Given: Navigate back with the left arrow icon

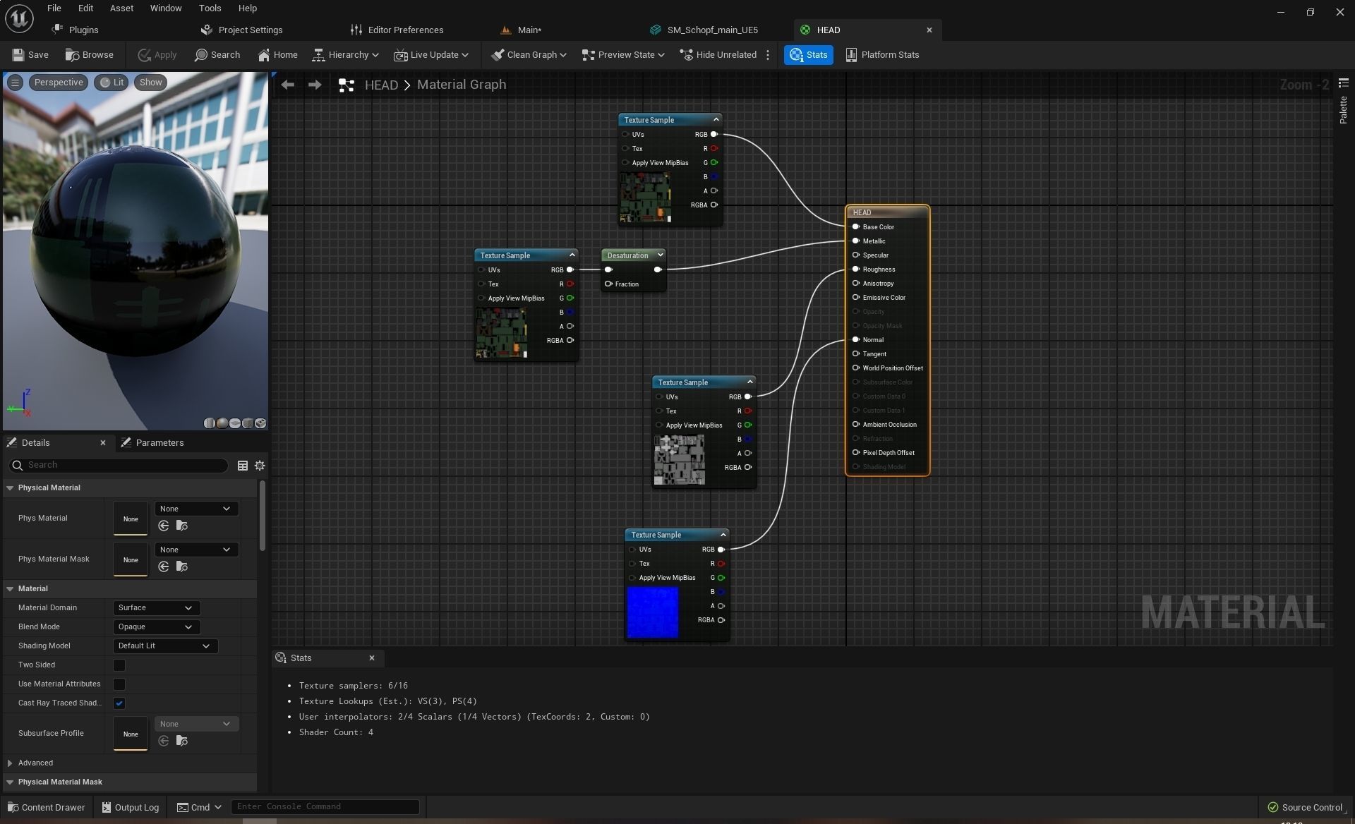Looking at the screenshot, I should (x=287, y=85).
